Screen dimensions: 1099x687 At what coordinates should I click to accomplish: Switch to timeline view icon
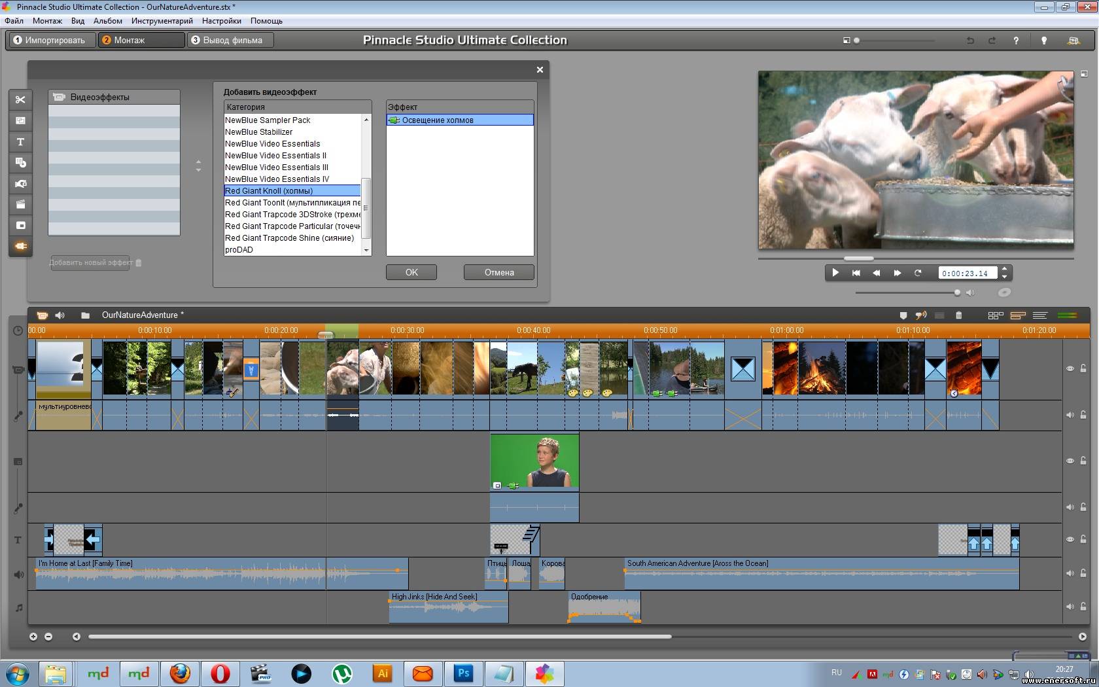(x=1018, y=315)
